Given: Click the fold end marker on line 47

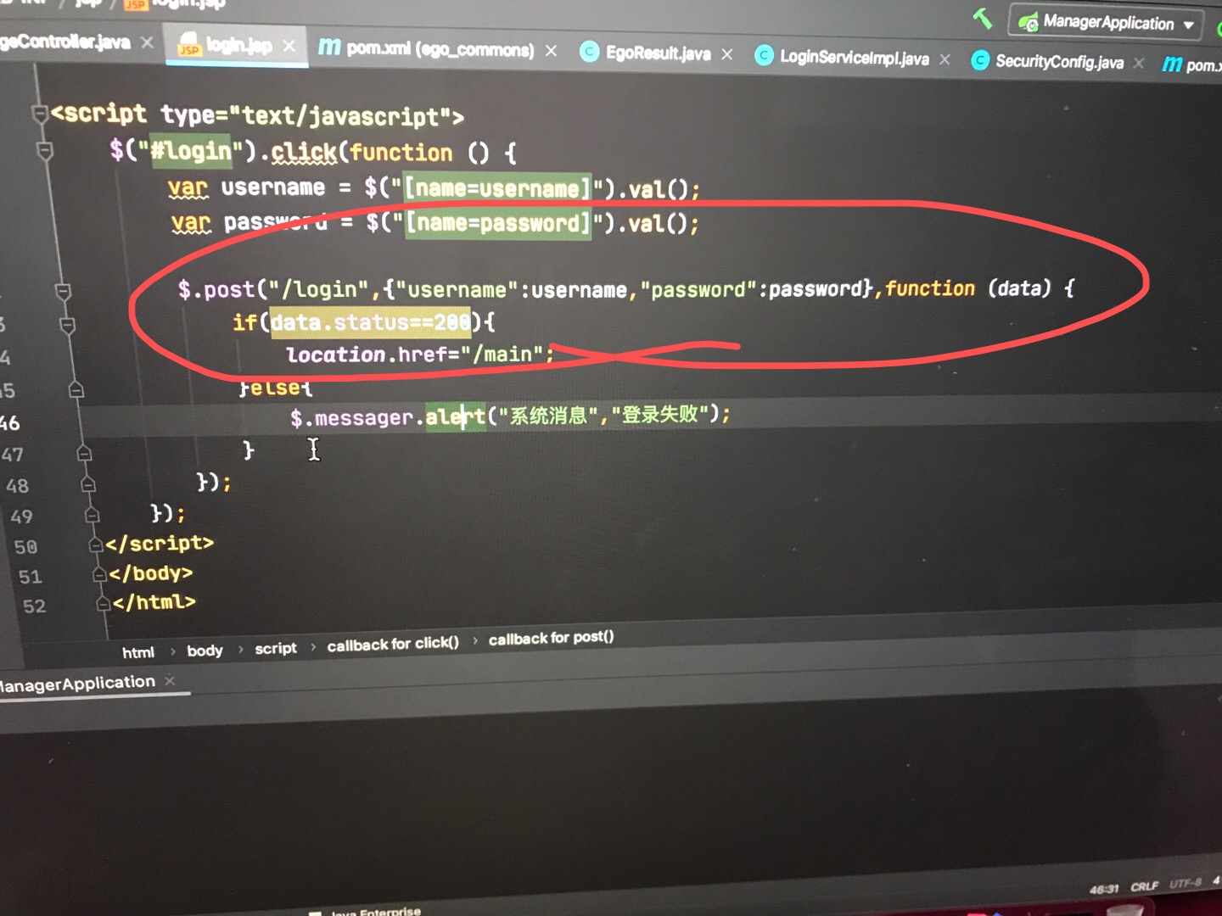Looking at the screenshot, I should [x=84, y=453].
